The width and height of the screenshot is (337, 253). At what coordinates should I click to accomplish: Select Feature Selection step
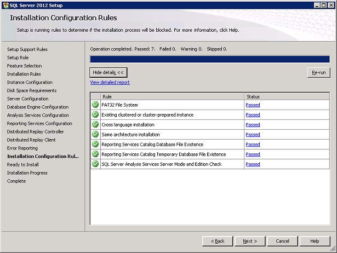[25, 66]
